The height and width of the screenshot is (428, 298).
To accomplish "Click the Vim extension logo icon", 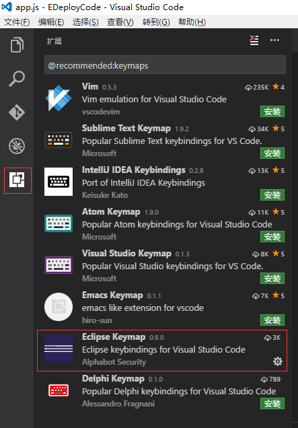I will tap(59, 98).
